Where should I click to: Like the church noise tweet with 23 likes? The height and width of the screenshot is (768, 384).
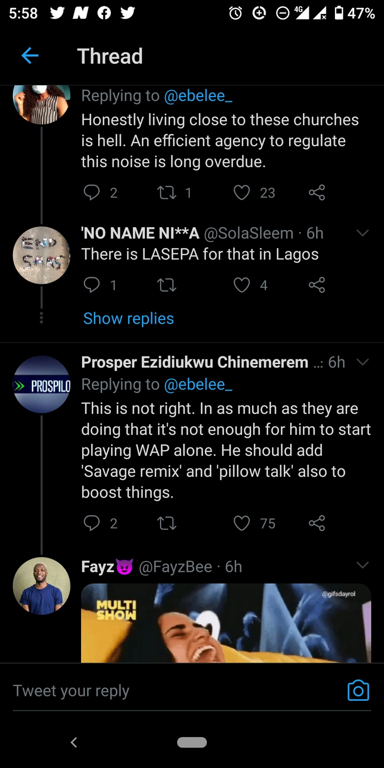point(242,192)
